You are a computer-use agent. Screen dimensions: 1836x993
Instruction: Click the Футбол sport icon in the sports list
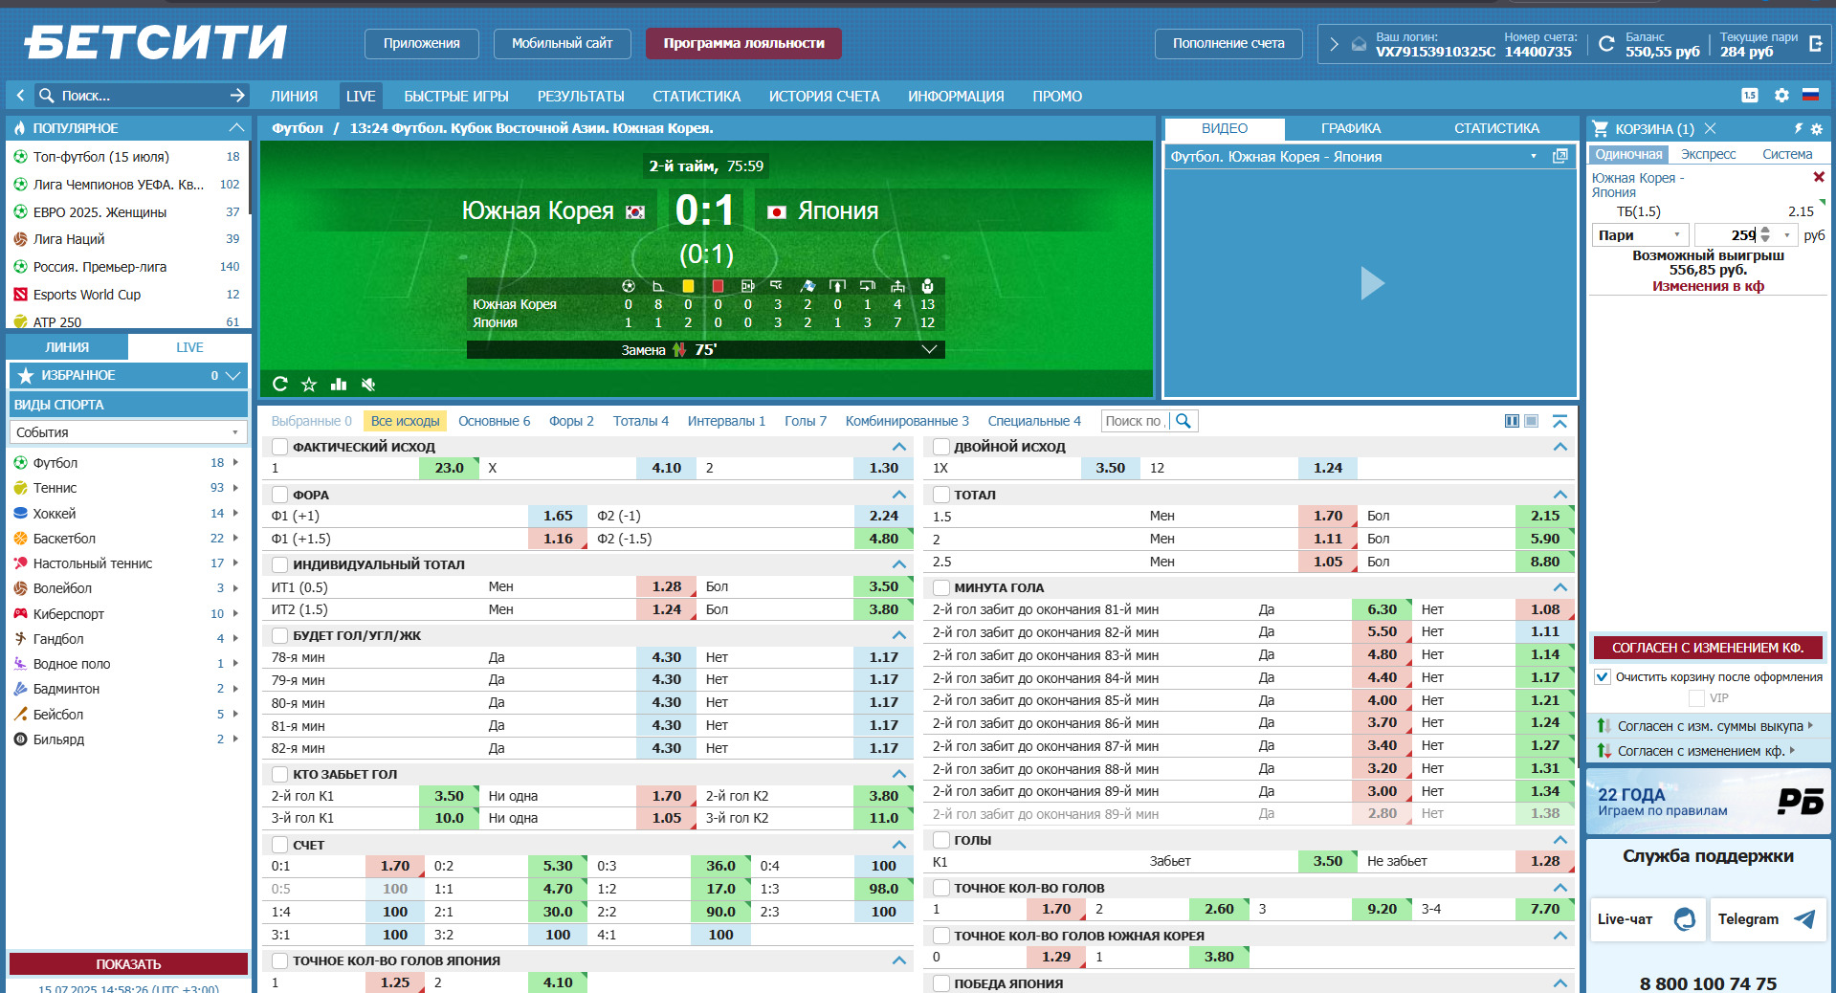[20, 463]
